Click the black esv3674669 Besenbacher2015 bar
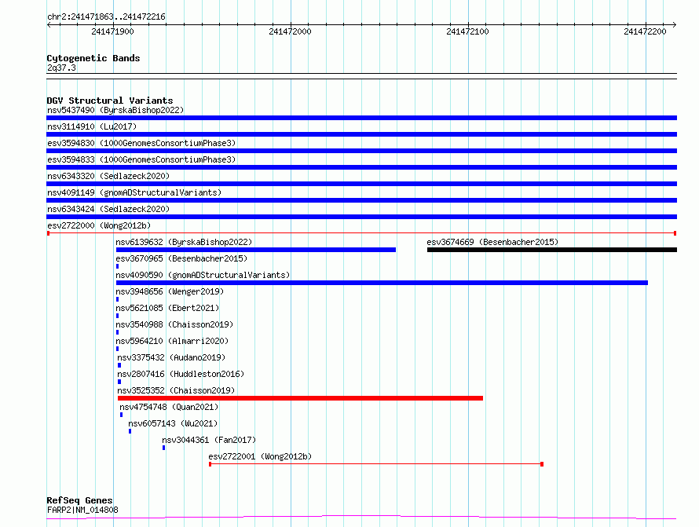Screen dimensions: 699x527 pos(551,250)
